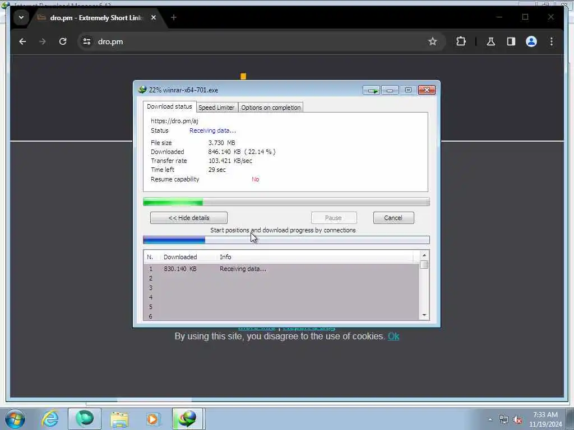Screen dimensions: 574x430
Task: Open Windows Explorer from the taskbar
Action: click(x=119, y=419)
